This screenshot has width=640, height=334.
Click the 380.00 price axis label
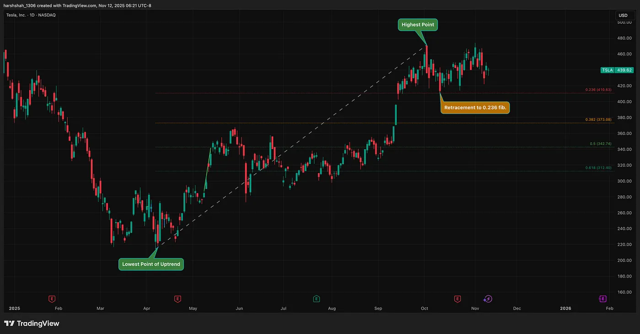click(624, 118)
